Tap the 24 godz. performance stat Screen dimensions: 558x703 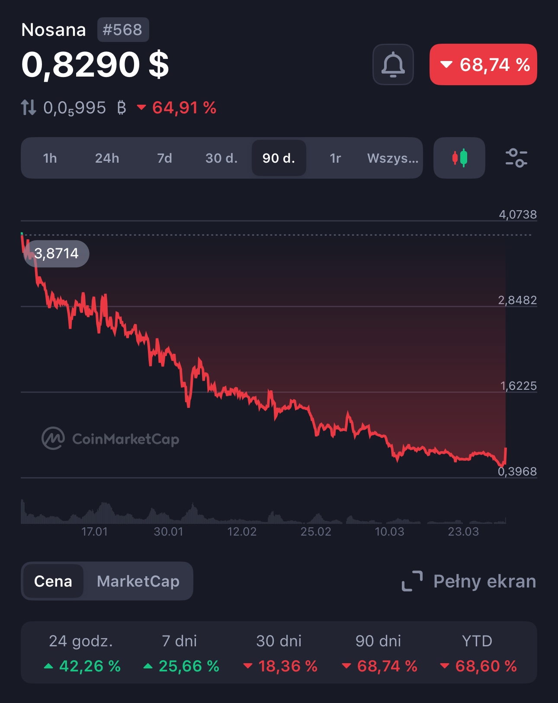coord(81,653)
